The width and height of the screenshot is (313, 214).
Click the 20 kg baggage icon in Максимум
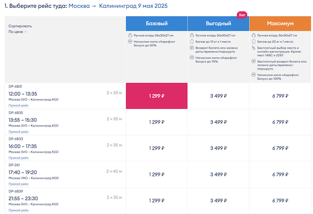click(x=253, y=41)
